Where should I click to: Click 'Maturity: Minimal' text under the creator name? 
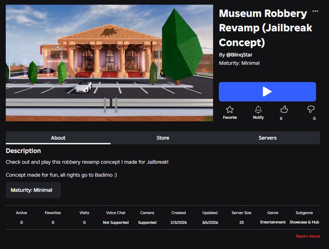239,63
